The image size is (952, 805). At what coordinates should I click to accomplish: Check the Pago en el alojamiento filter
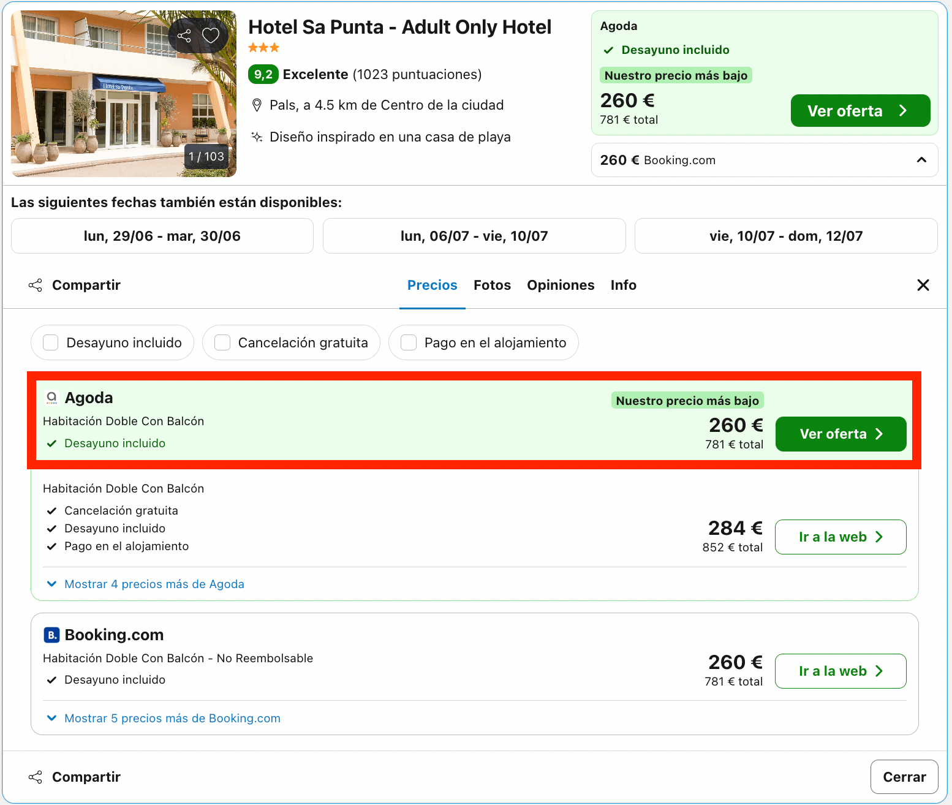(409, 342)
